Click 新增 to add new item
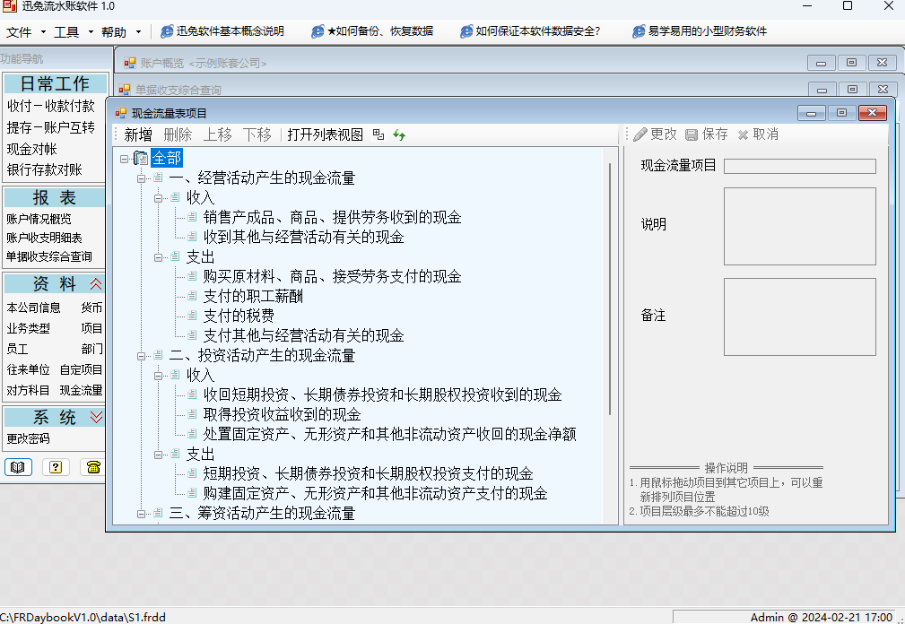This screenshot has width=905, height=624. [138, 134]
